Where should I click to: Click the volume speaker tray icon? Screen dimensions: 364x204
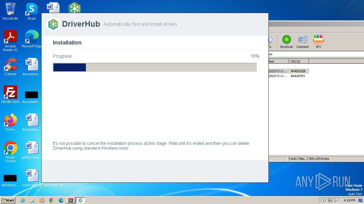tap(323, 200)
